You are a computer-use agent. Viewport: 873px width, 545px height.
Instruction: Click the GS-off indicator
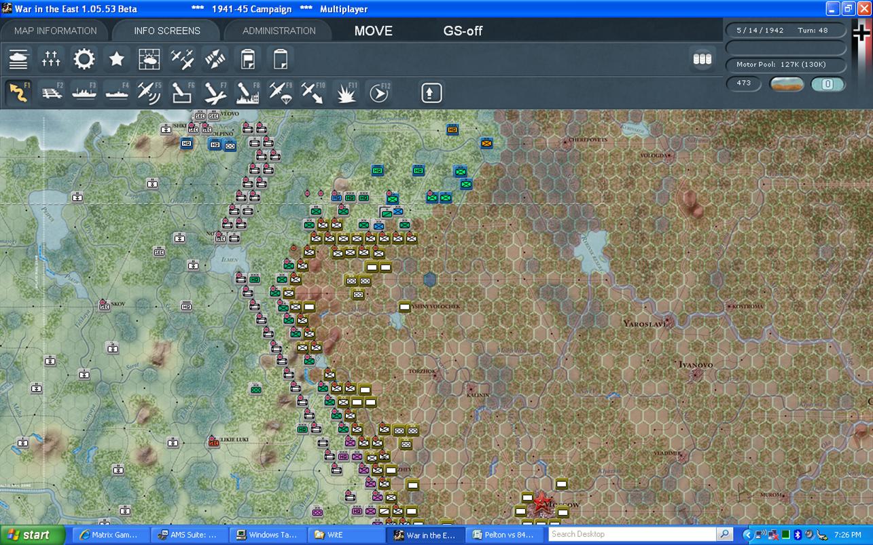pos(463,31)
